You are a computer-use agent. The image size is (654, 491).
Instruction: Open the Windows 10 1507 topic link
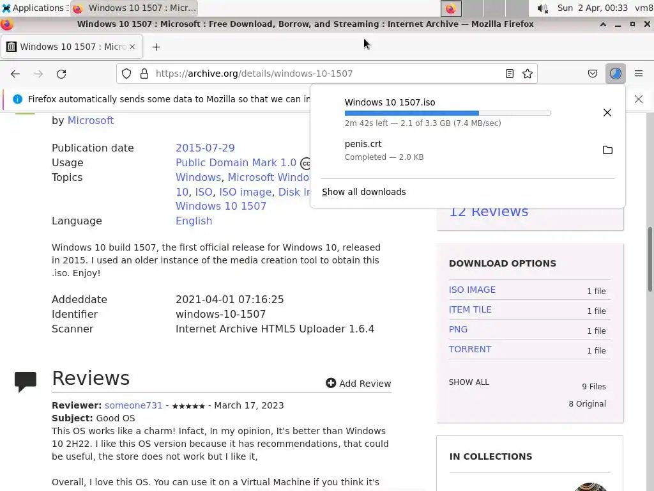click(x=220, y=206)
